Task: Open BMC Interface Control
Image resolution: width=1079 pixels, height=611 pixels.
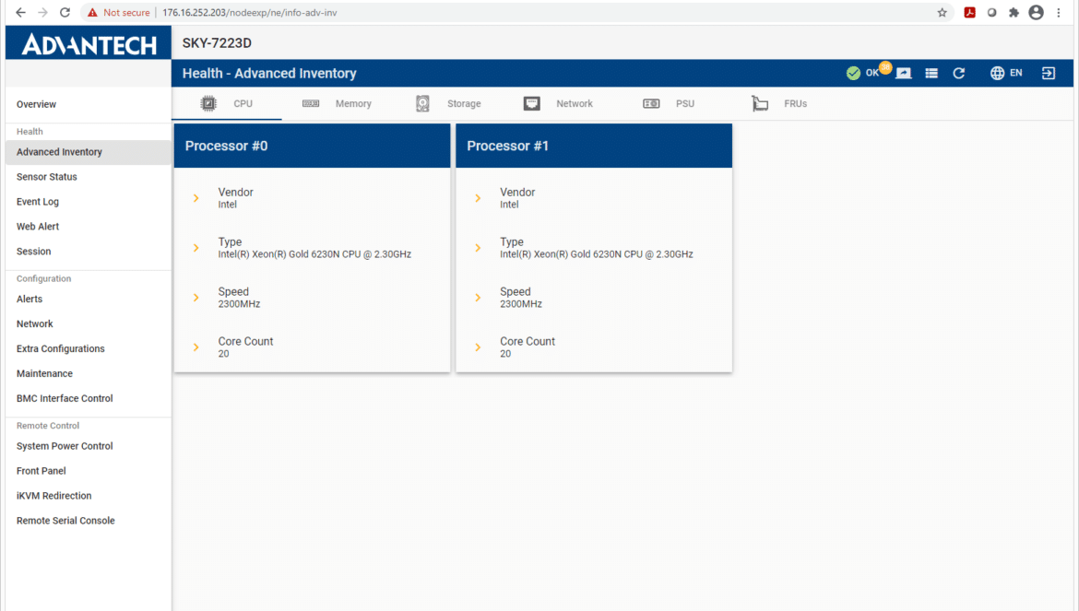Action: (x=89, y=398)
